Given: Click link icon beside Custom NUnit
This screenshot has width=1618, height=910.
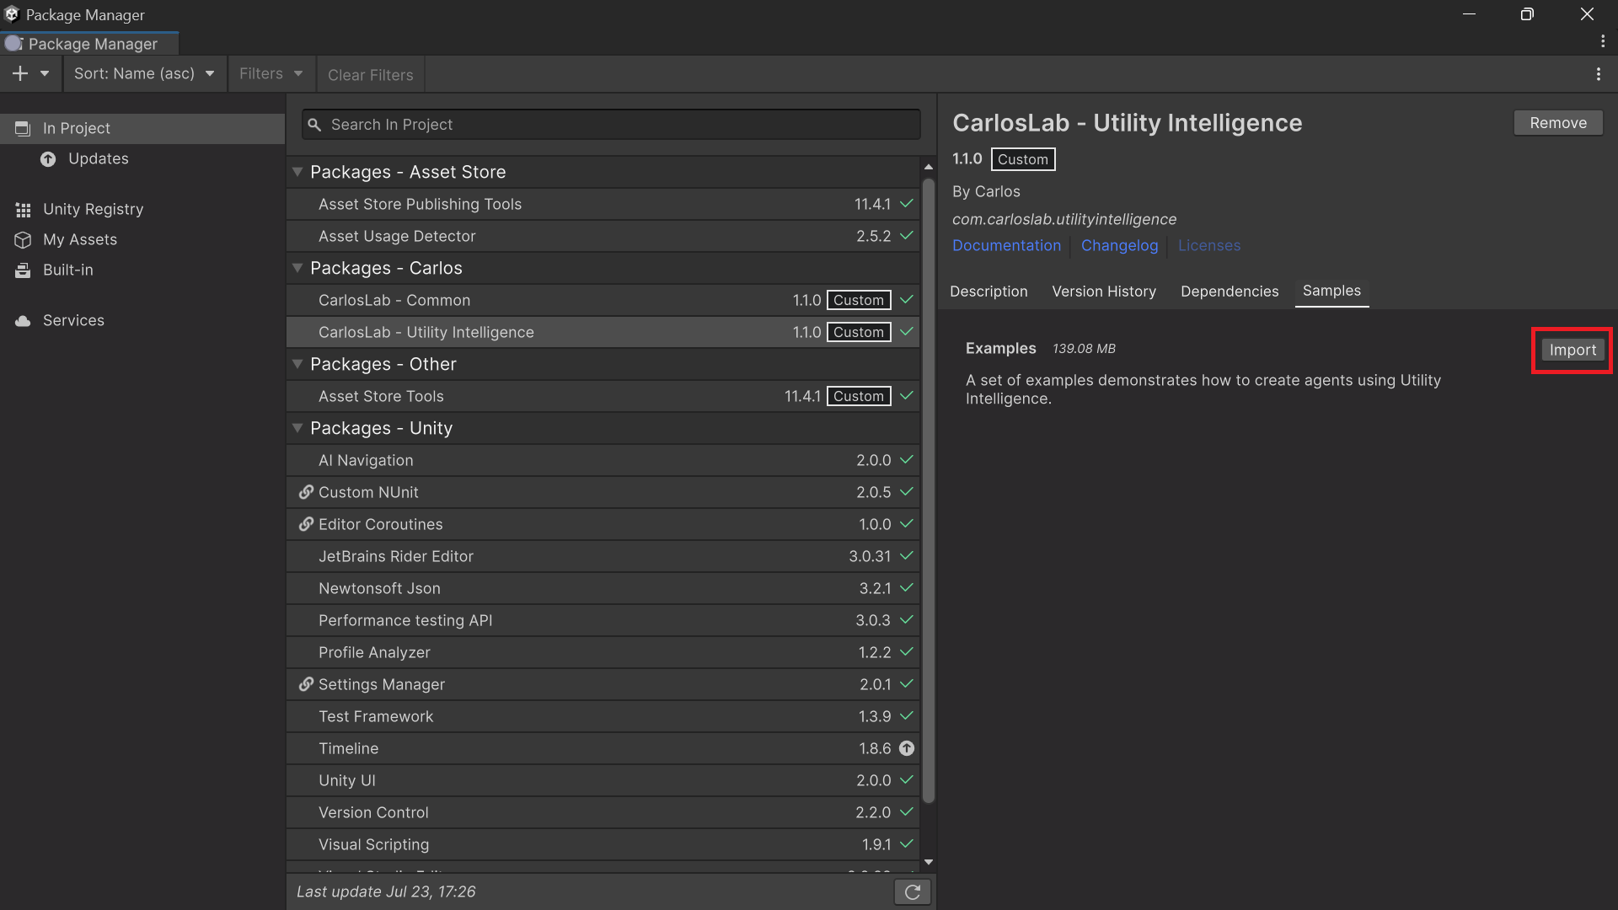Looking at the screenshot, I should (306, 492).
